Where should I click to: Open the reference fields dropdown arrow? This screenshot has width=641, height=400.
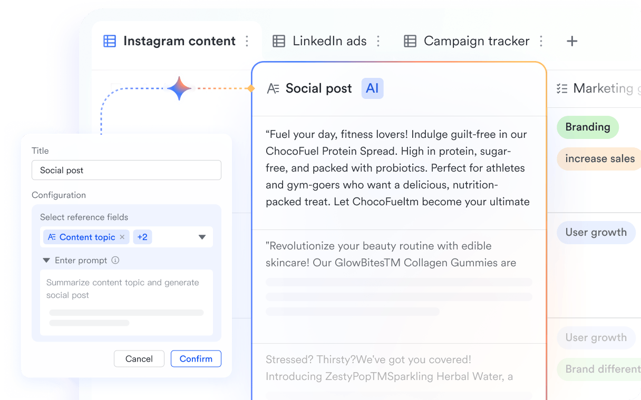point(202,237)
